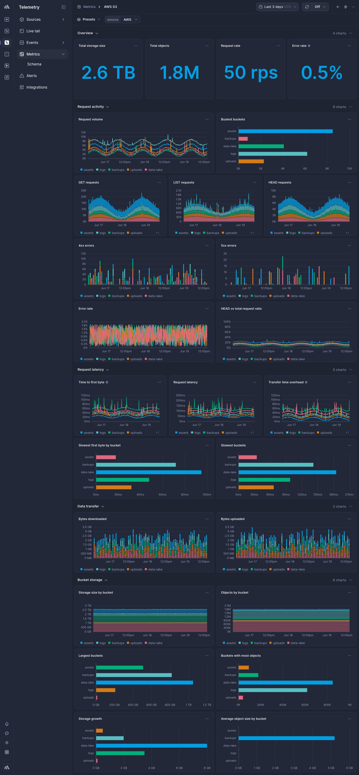Click the logo at top of left rail
Image resolution: width=359 pixels, height=775 pixels.
click(x=7, y=7)
